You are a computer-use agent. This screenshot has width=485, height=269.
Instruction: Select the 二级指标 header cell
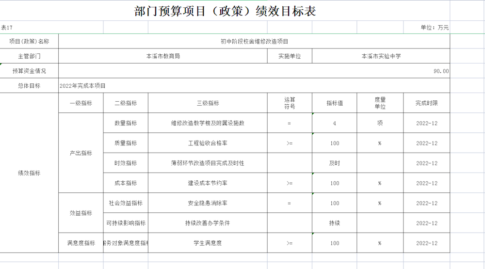(x=126, y=103)
